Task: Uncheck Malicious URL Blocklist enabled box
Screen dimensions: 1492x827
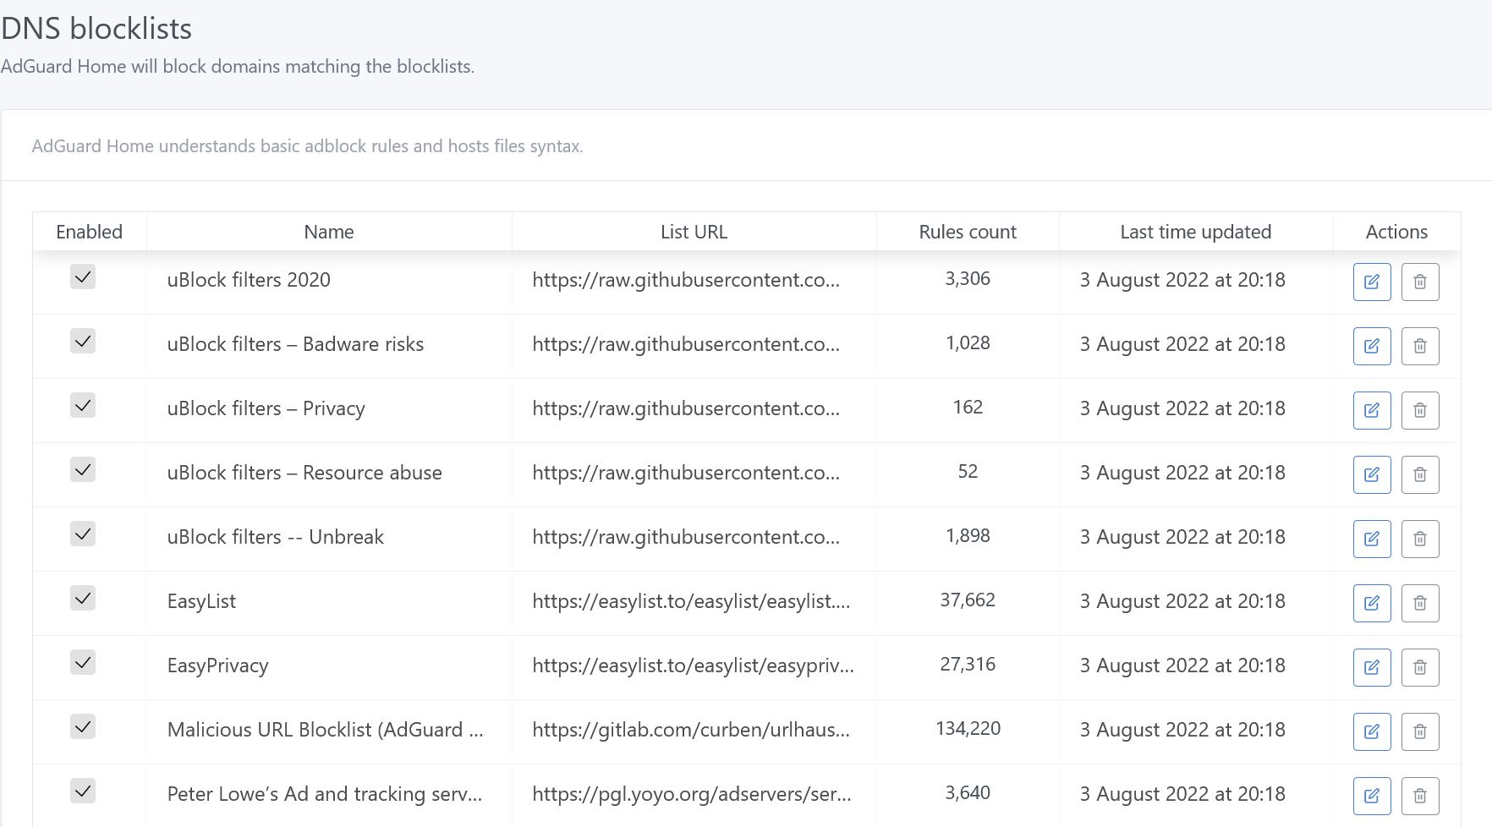Action: [x=83, y=726]
